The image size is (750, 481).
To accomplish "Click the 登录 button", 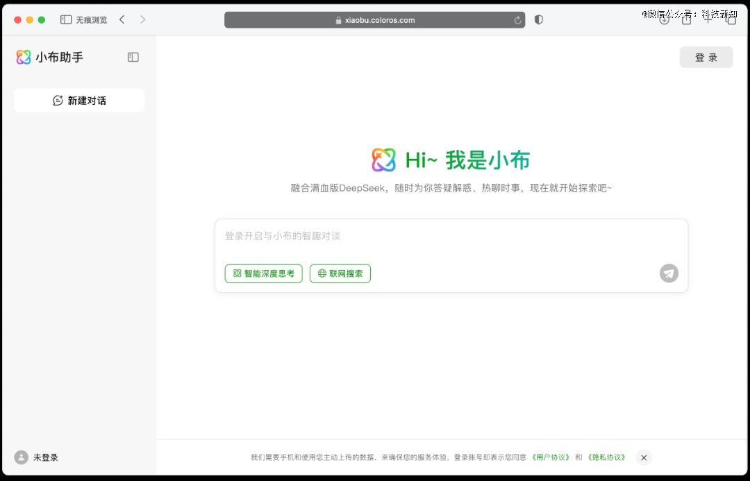I will pyautogui.click(x=706, y=58).
